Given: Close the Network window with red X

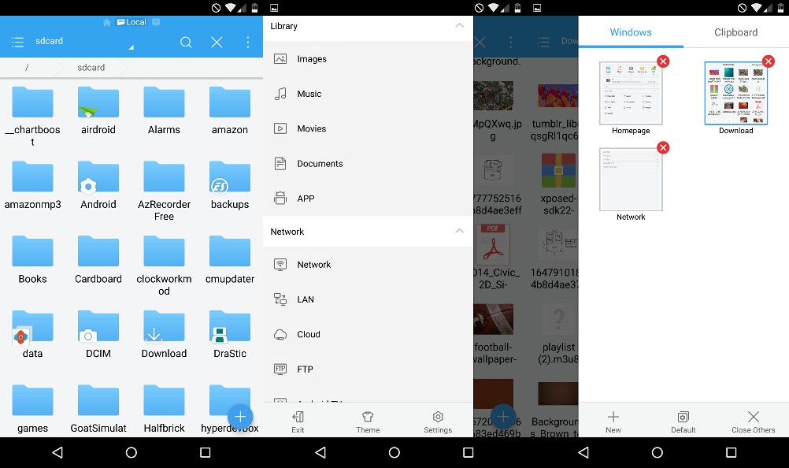Looking at the screenshot, I should tap(663, 147).
